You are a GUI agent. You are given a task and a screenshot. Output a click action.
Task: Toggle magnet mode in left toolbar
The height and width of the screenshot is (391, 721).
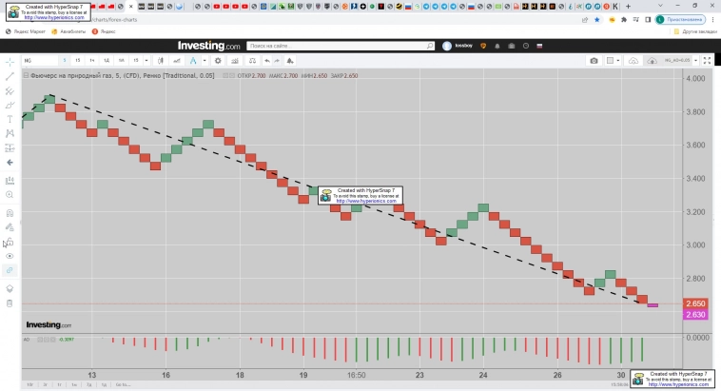point(10,213)
